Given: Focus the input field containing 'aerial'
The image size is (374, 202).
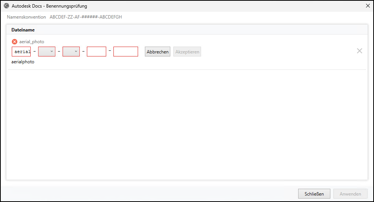Looking at the screenshot, I should coord(21,52).
